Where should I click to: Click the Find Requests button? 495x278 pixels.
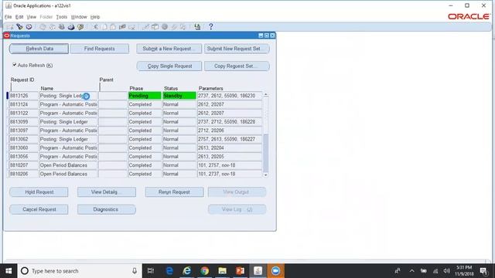(x=100, y=49)
